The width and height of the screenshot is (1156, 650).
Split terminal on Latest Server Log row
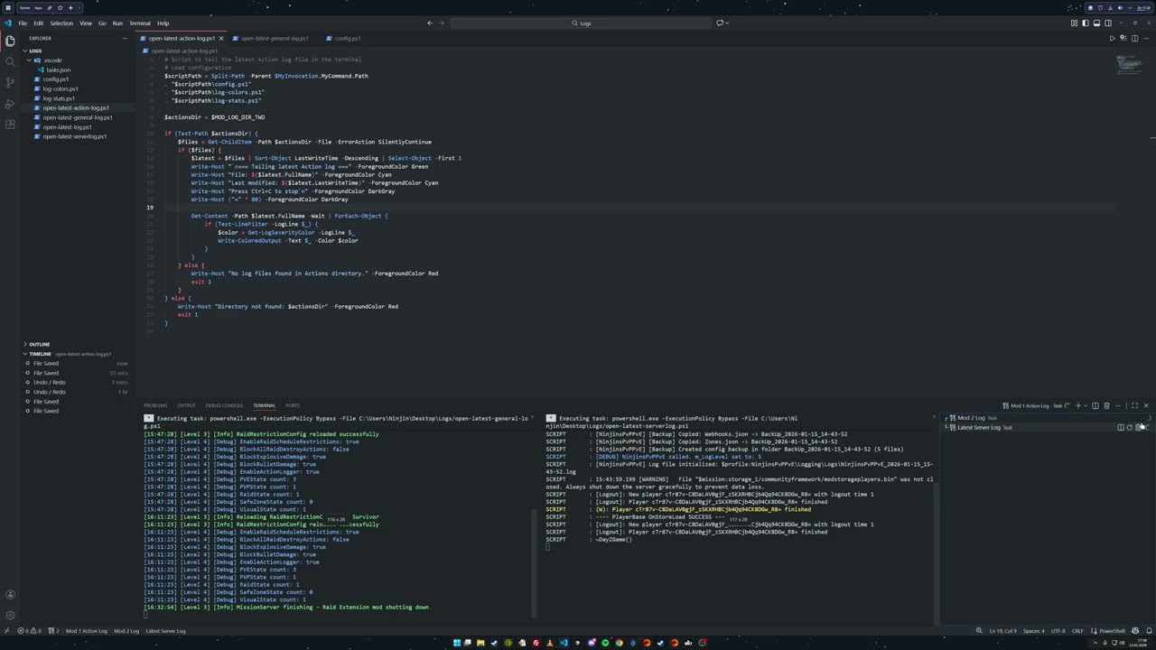pos(1121,428)
